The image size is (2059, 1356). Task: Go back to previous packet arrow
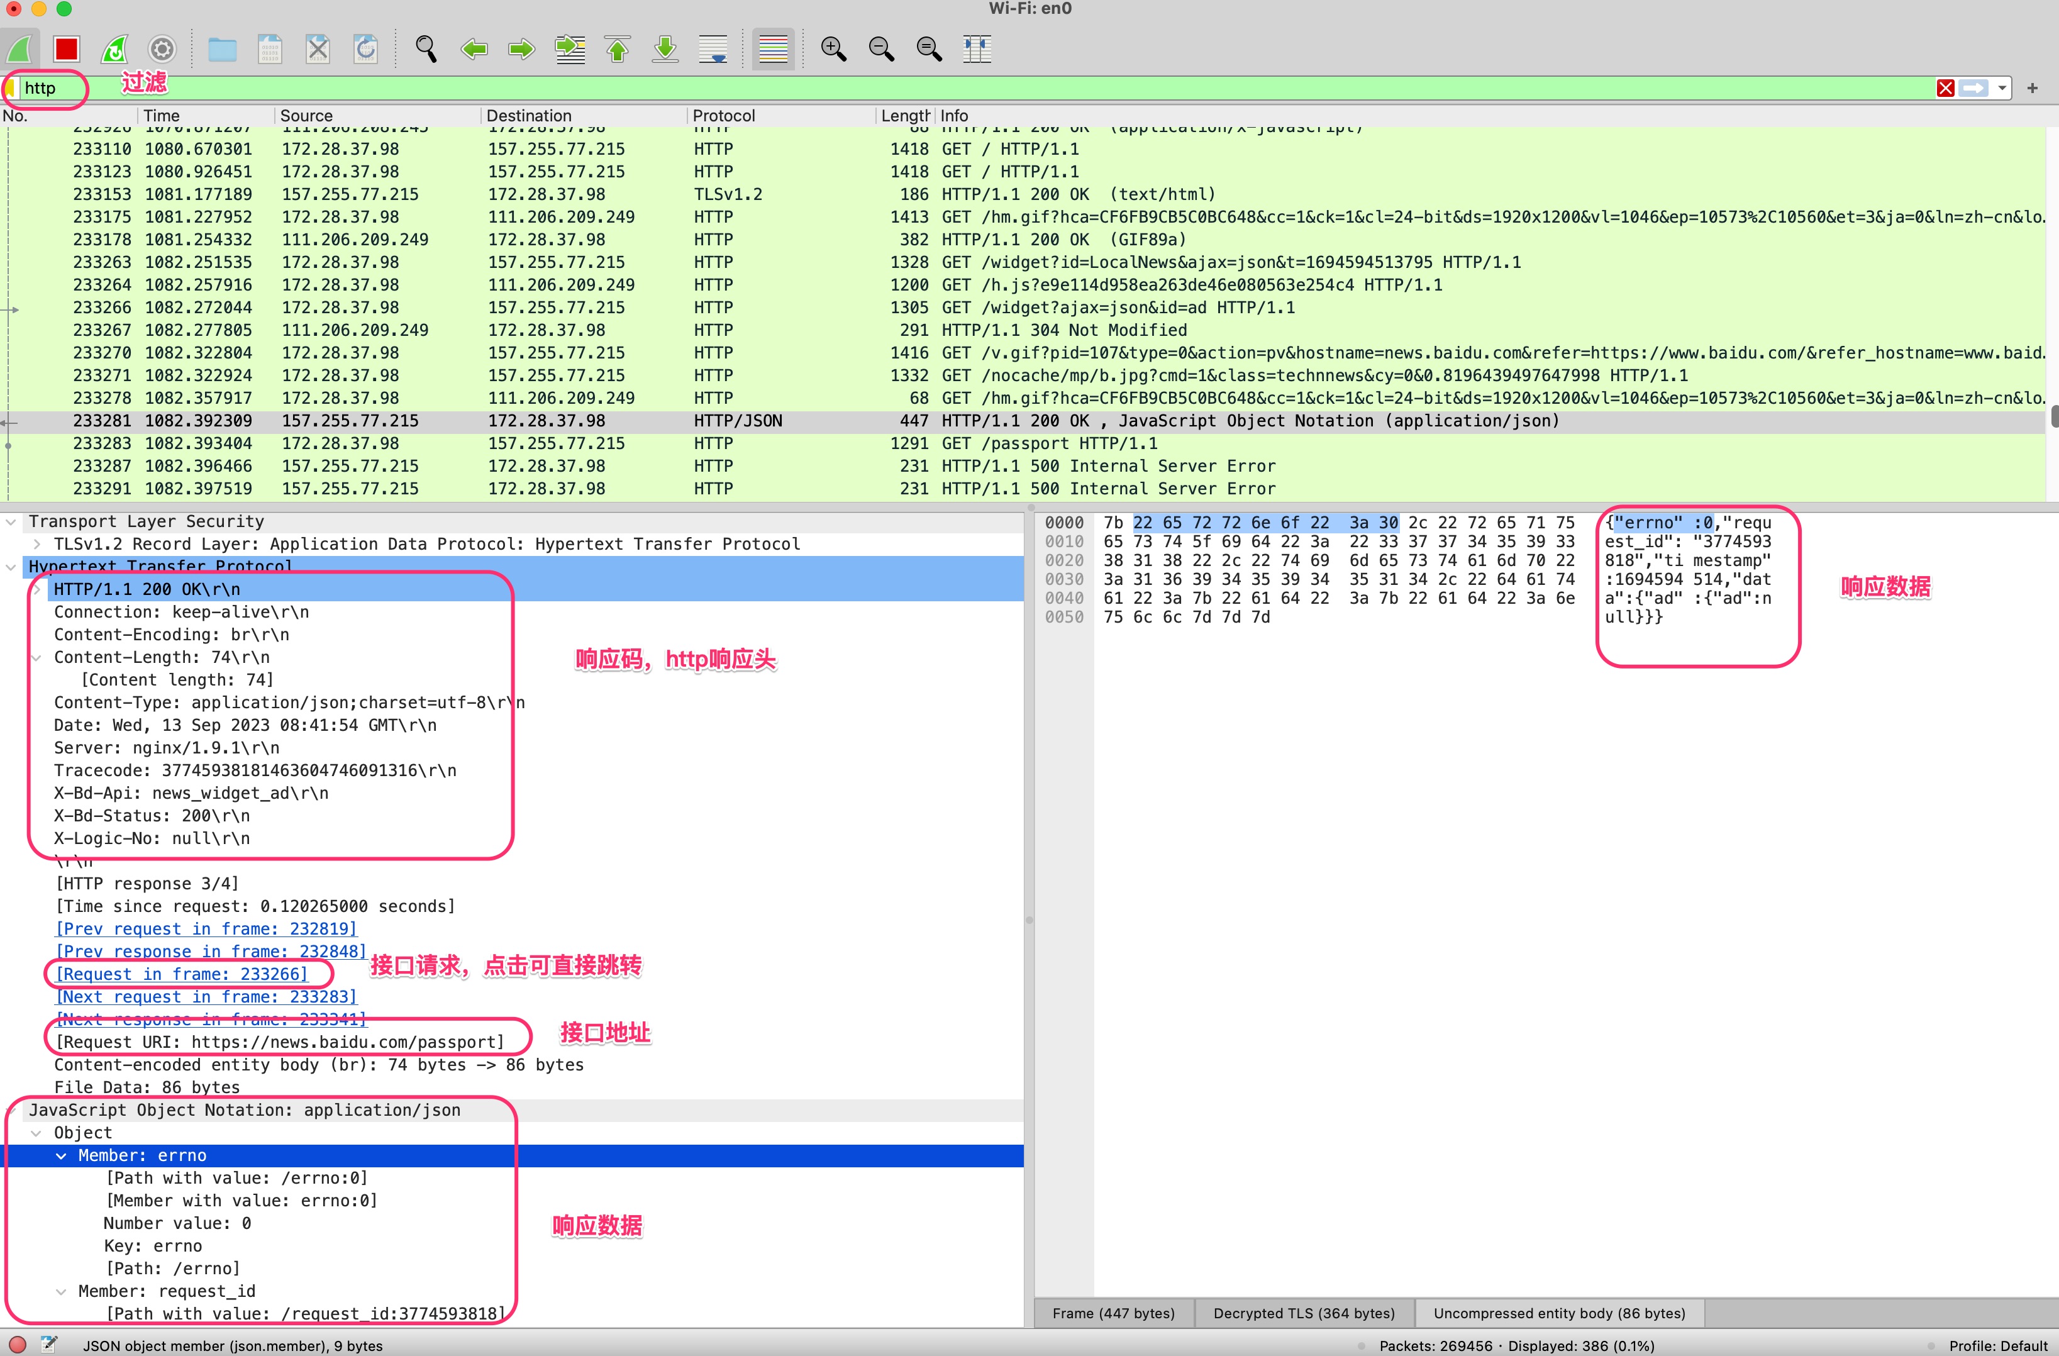474,48
